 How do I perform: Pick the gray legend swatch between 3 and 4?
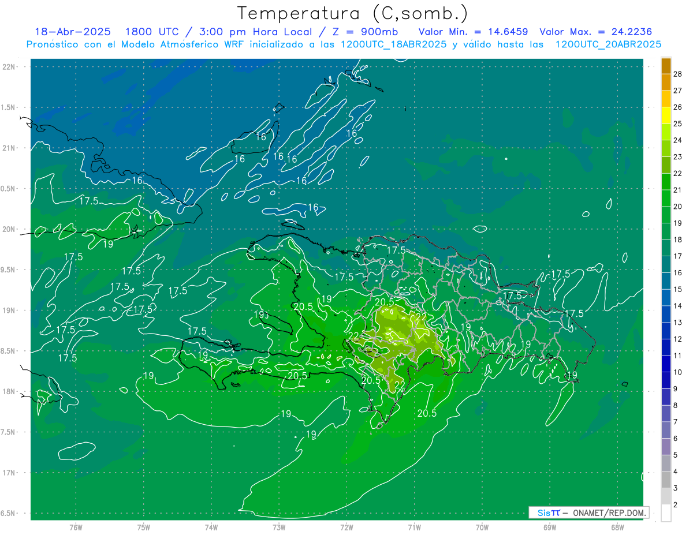[666, 480]
